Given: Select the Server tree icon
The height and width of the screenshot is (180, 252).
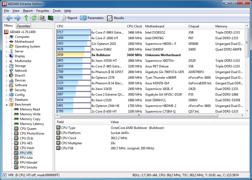Looking at the screenshot, I should pyautogui.click(x=11, y=51).
